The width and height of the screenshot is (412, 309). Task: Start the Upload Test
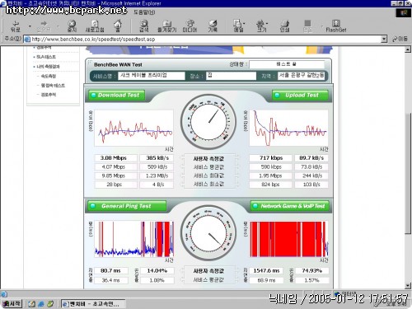click(x=300, y=95)
